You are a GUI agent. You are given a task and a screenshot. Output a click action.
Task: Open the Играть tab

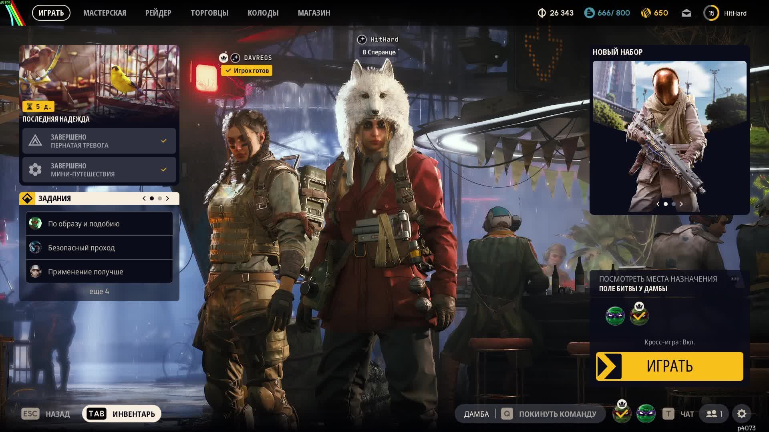pyautogui.click(x=51, y=13)
